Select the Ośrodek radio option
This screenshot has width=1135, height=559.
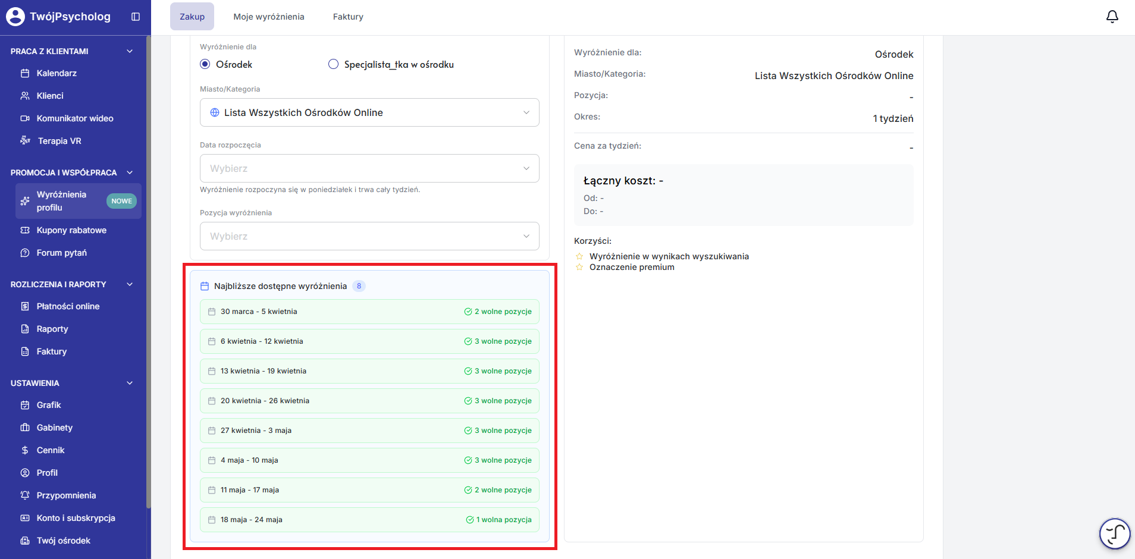point(205,64)
